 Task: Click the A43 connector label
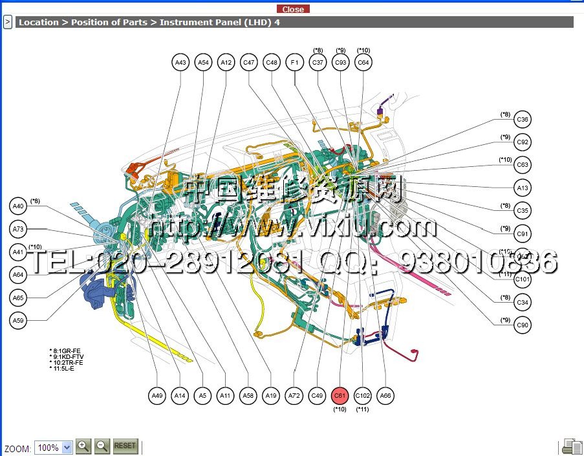(x=180, y=63)
